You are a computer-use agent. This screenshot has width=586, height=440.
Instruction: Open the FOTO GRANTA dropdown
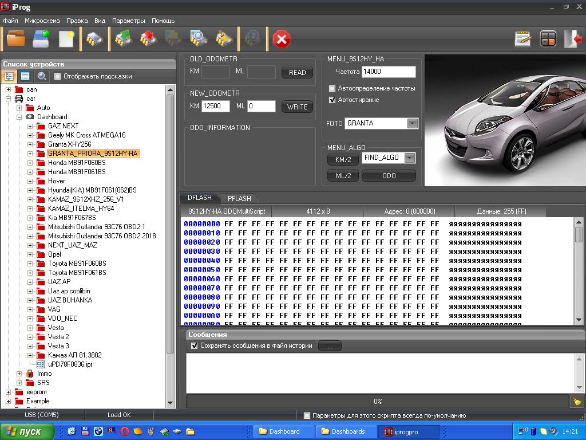(x=412, y=123)
